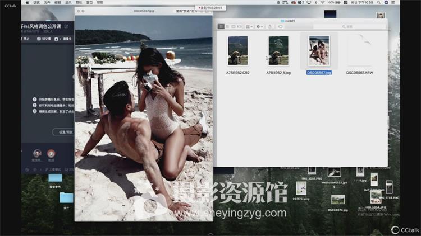
Task: Open the Finder action gear dropdown
Action: (259, 26)
